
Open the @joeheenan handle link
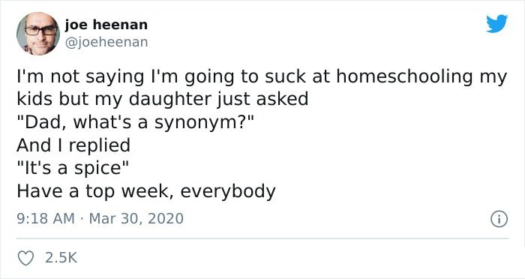106,42
